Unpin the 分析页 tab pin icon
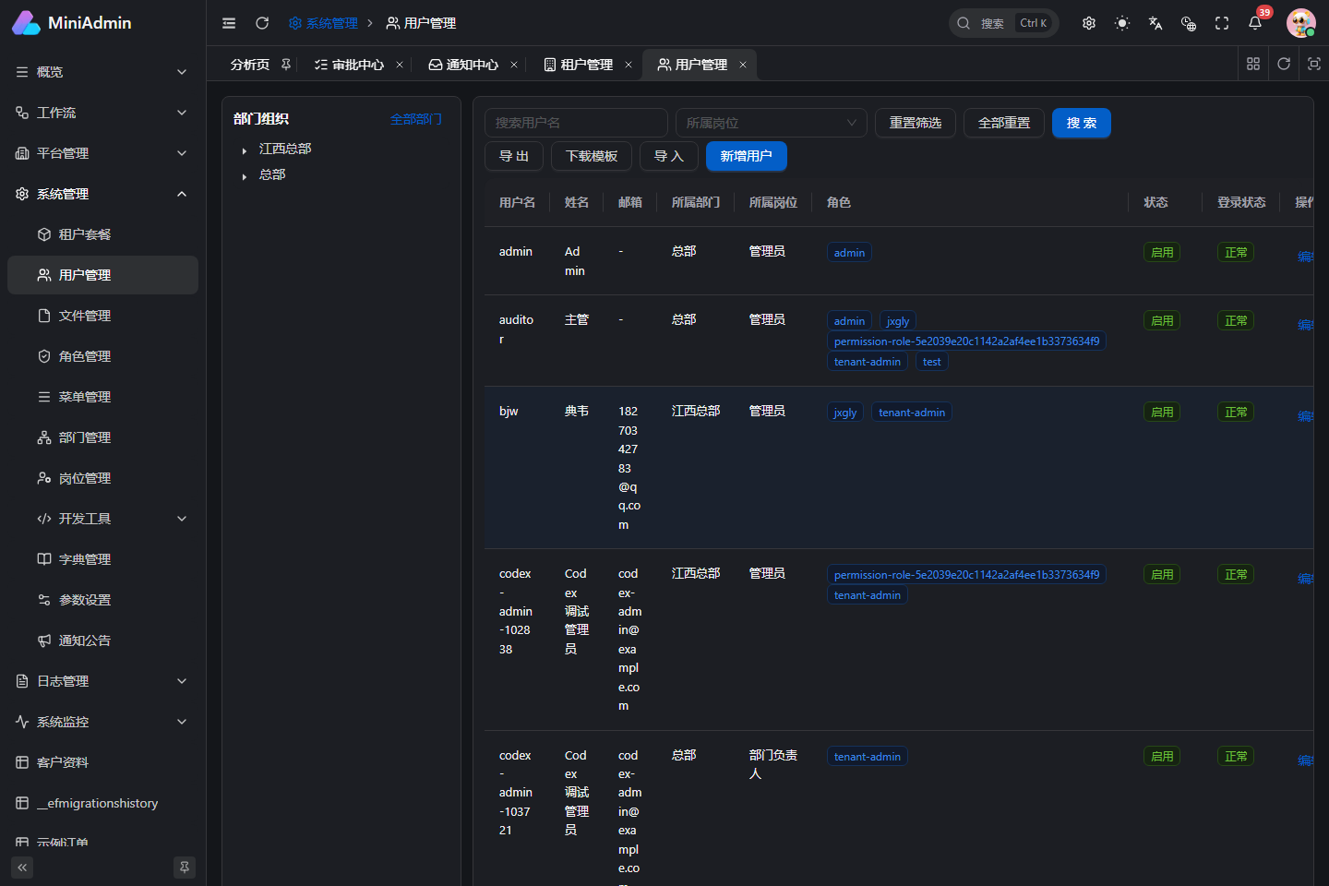Screen dimensions: 1329x886 [286, 65]
